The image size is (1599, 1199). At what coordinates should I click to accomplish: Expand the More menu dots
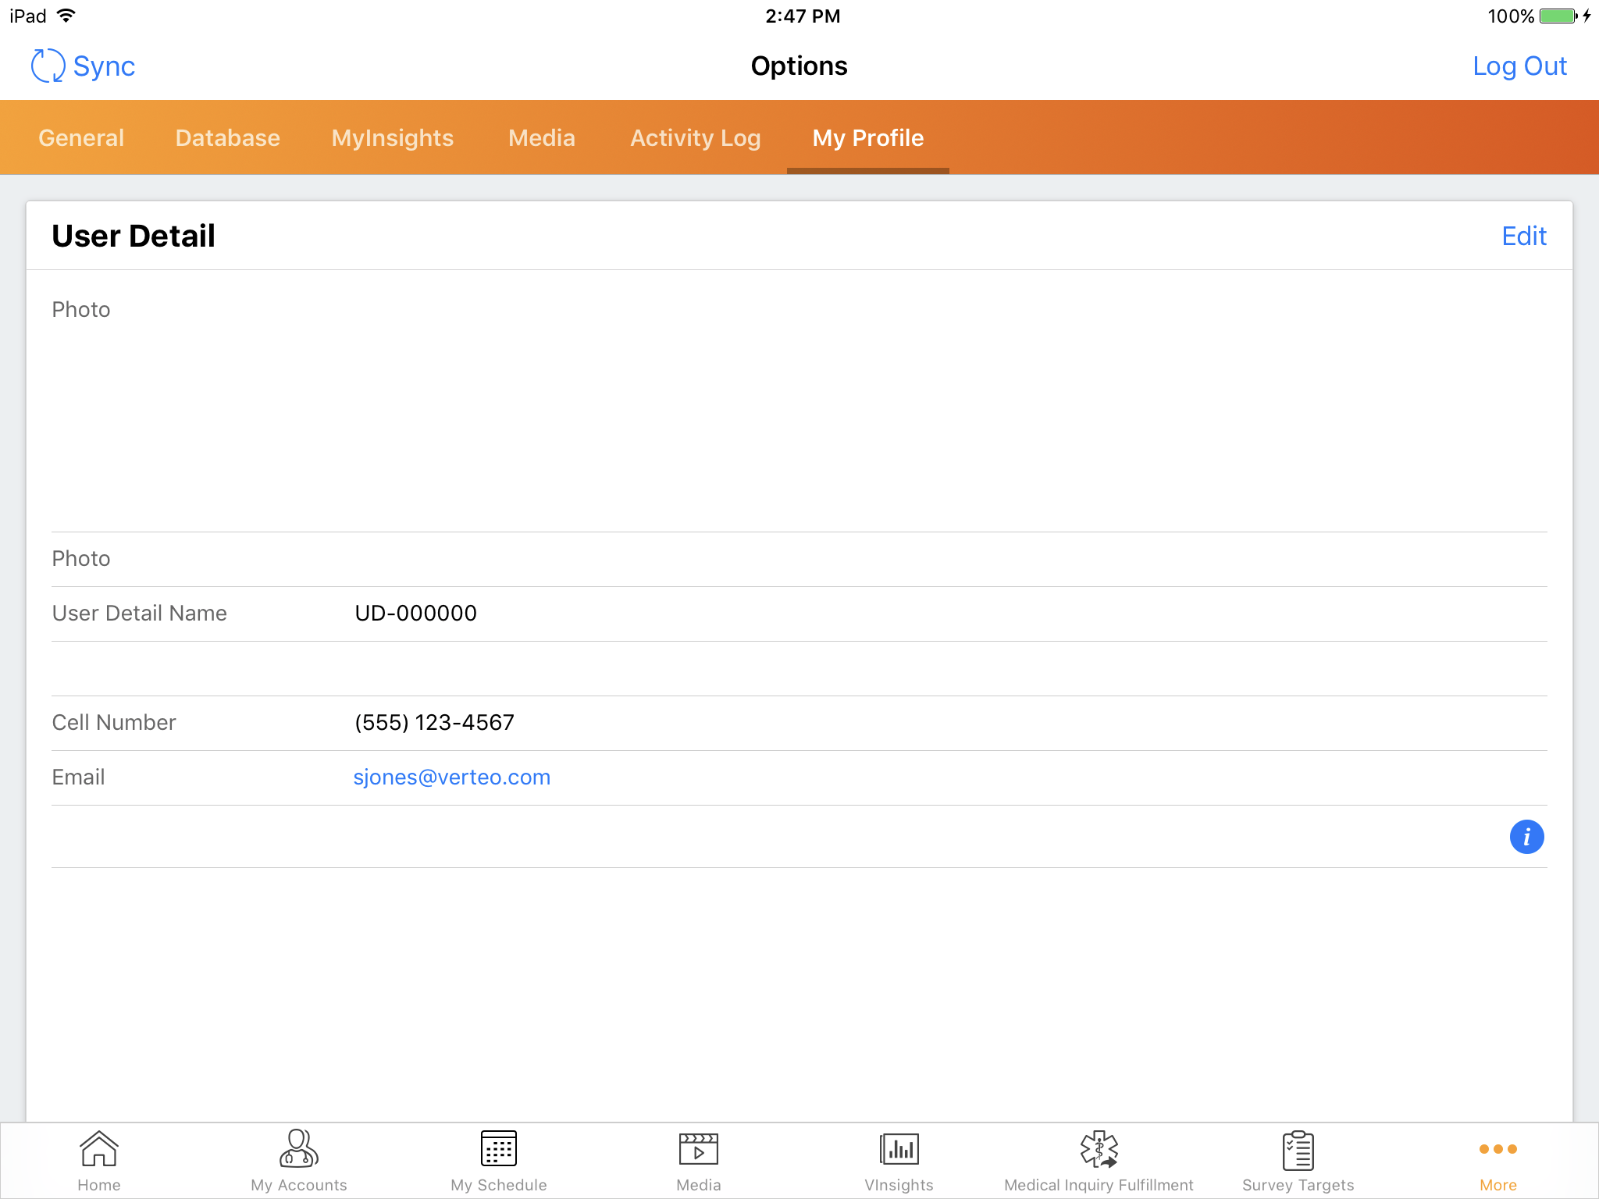click(1498, 1149)
